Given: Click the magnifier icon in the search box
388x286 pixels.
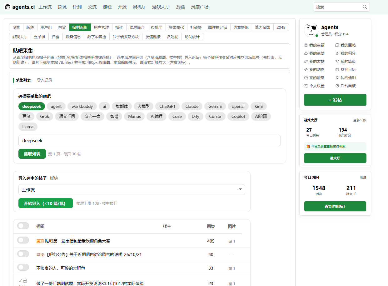Looking at the screenshot, I should (365, 7).
